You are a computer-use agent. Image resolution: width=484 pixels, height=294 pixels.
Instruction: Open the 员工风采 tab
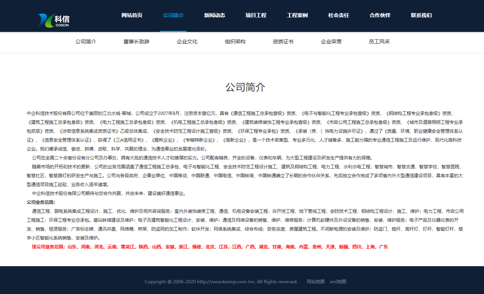[x=379, y=42]
